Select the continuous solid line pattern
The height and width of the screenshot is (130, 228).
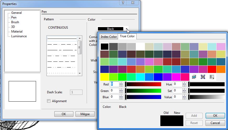click(62, 39)
